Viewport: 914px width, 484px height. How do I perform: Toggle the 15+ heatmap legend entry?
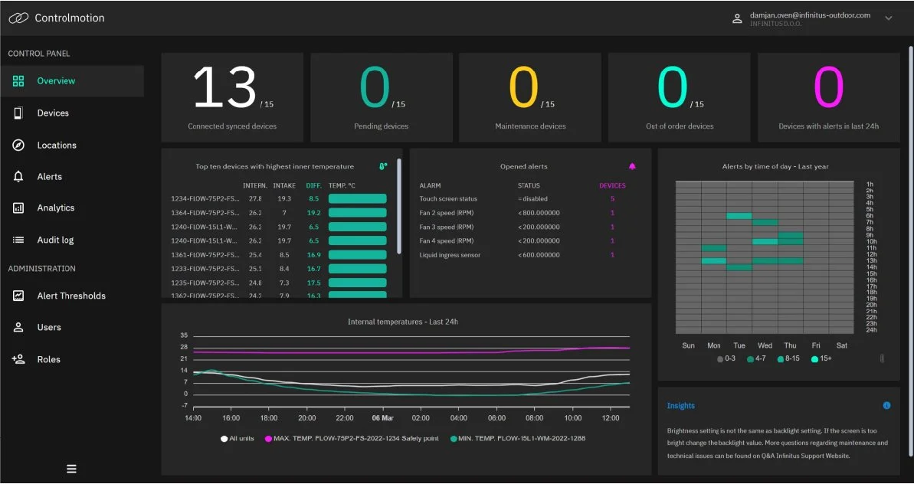[821, 358]
